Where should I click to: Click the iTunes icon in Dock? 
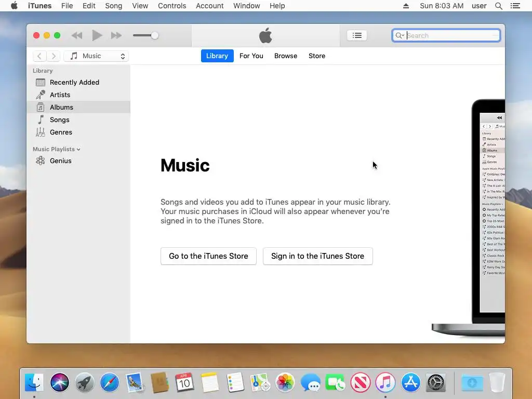(x=385, y=382)
